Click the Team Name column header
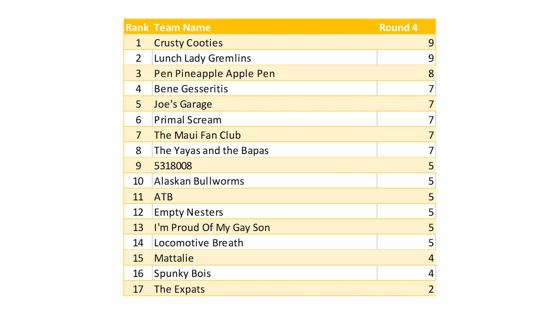The image size is (560, 315). point(182,28)
